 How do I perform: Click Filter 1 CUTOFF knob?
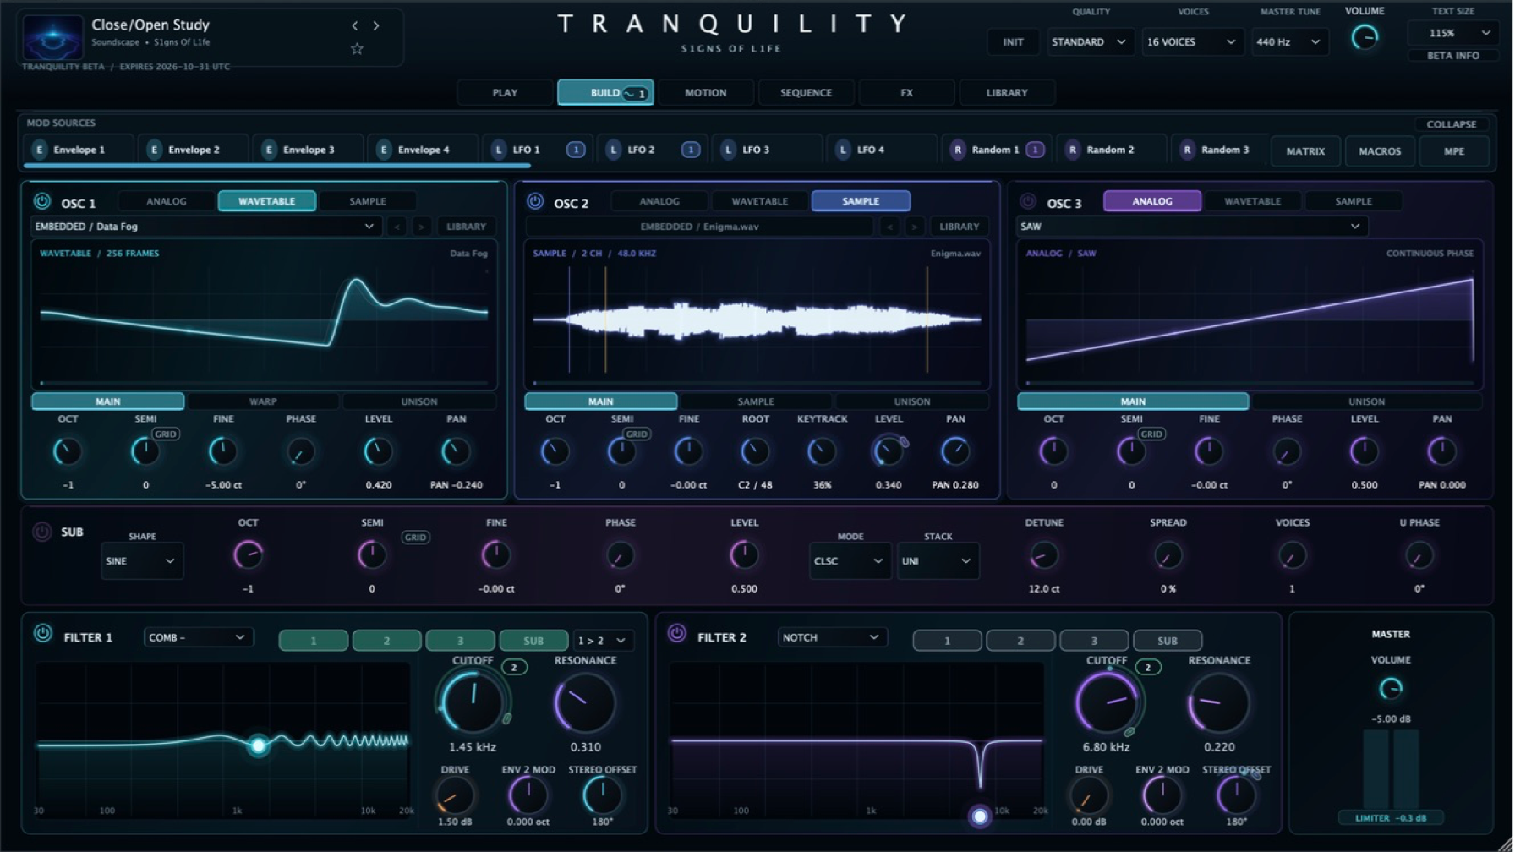pyautogui.click(x=472, y=702)
